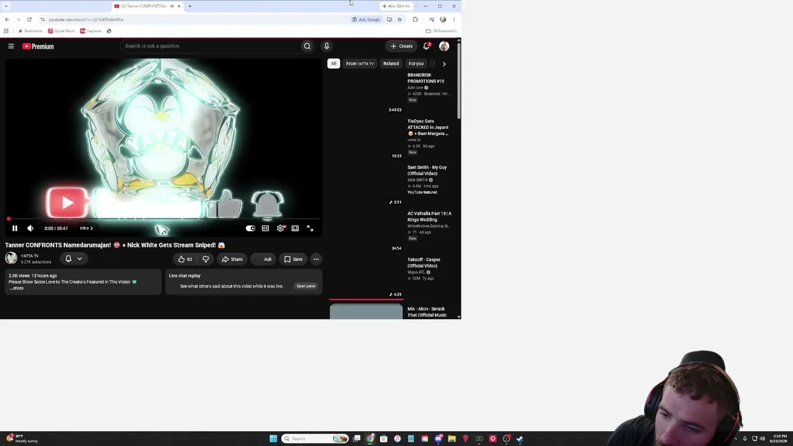Click the Windows taskbar search box
Image resolution: width=793 pixels, height=446 pixels.
coord(315,439)
